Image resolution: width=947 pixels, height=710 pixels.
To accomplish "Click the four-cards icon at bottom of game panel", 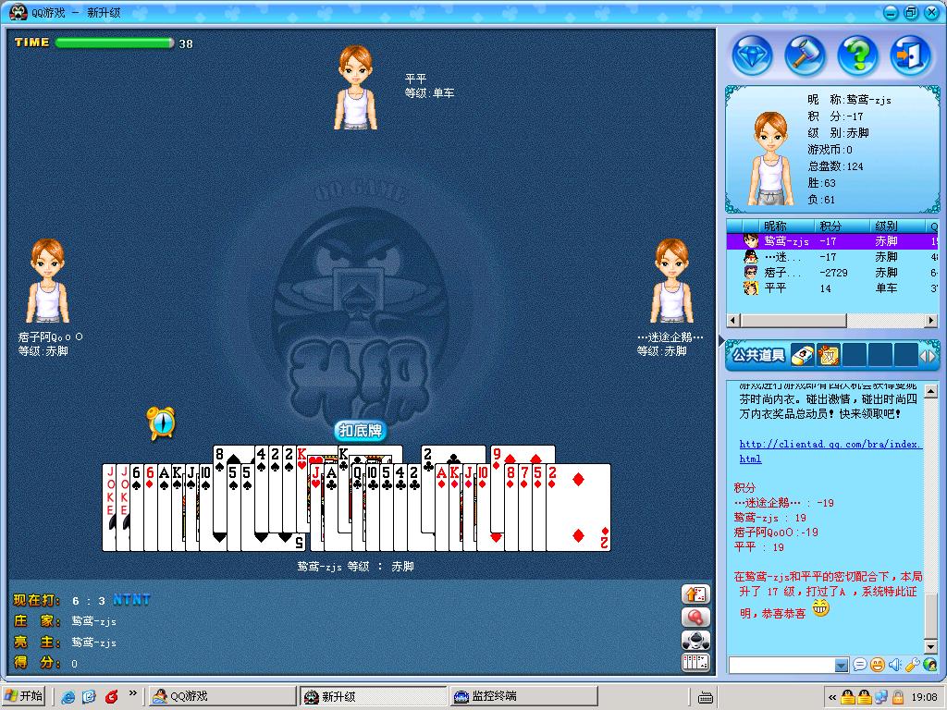I will (695, 662).
